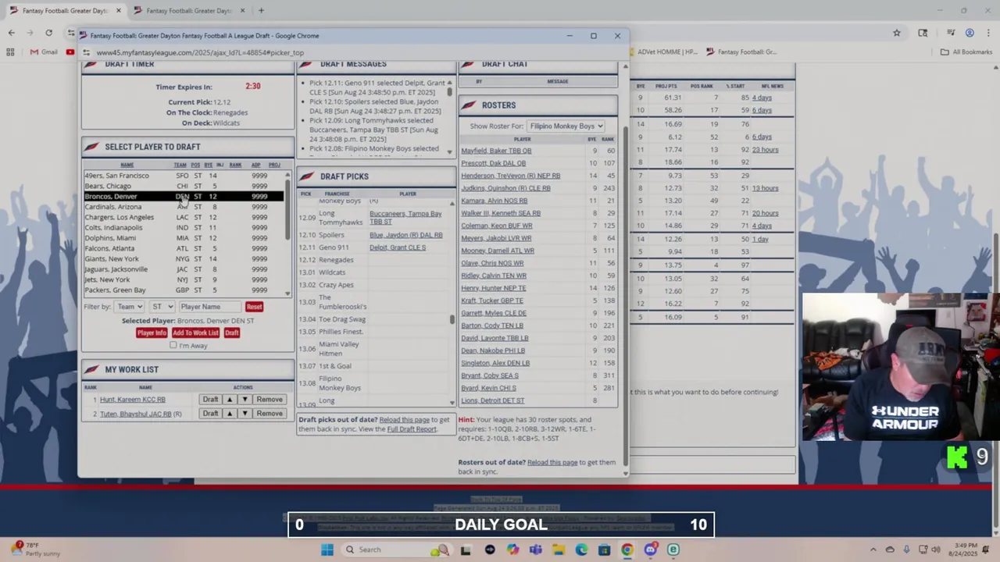Open the Chrome profile avatar menu

pos(970,33)
